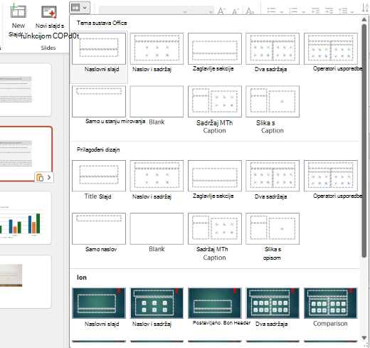Open paste options on selected slide
Viewport: 370px width, 348px height.
(x=44, y=177)
